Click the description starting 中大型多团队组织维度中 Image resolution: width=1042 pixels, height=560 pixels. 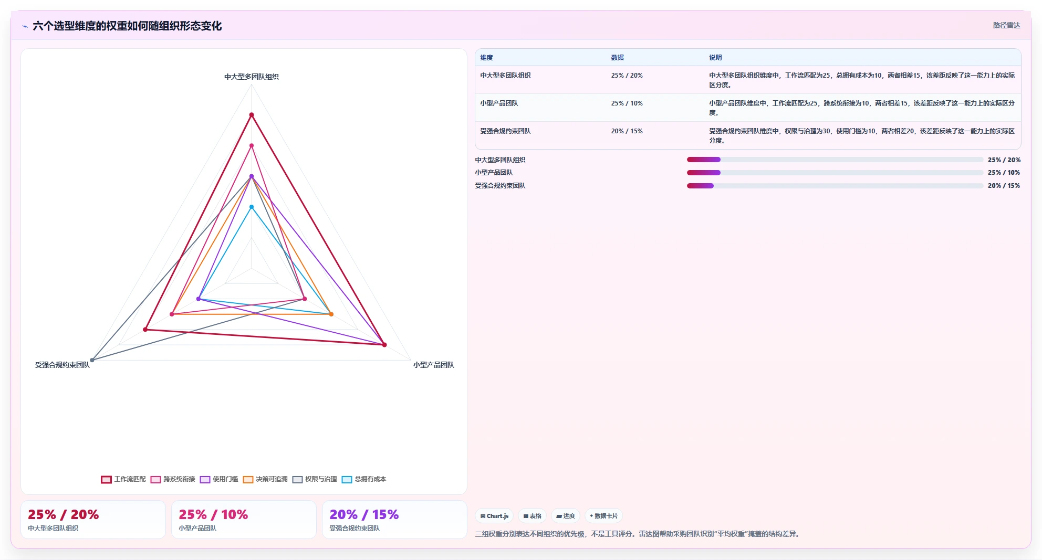(862, 80)
